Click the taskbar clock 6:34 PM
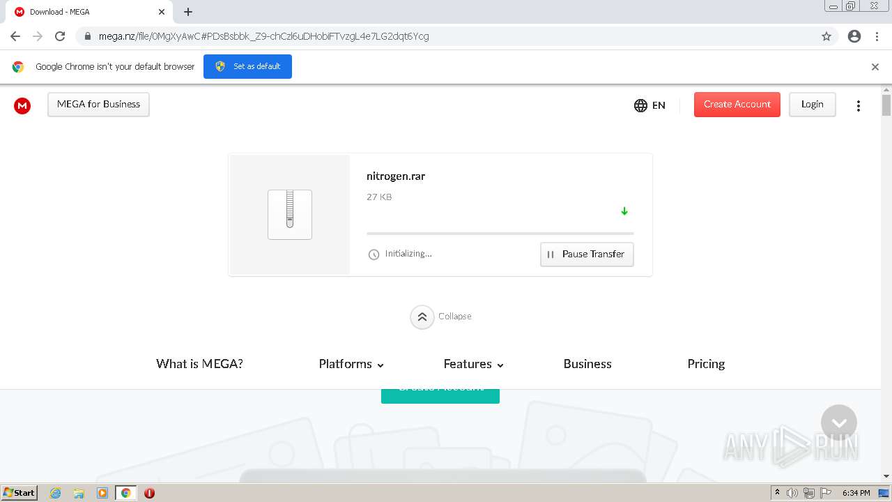 (x=856, y=493)
